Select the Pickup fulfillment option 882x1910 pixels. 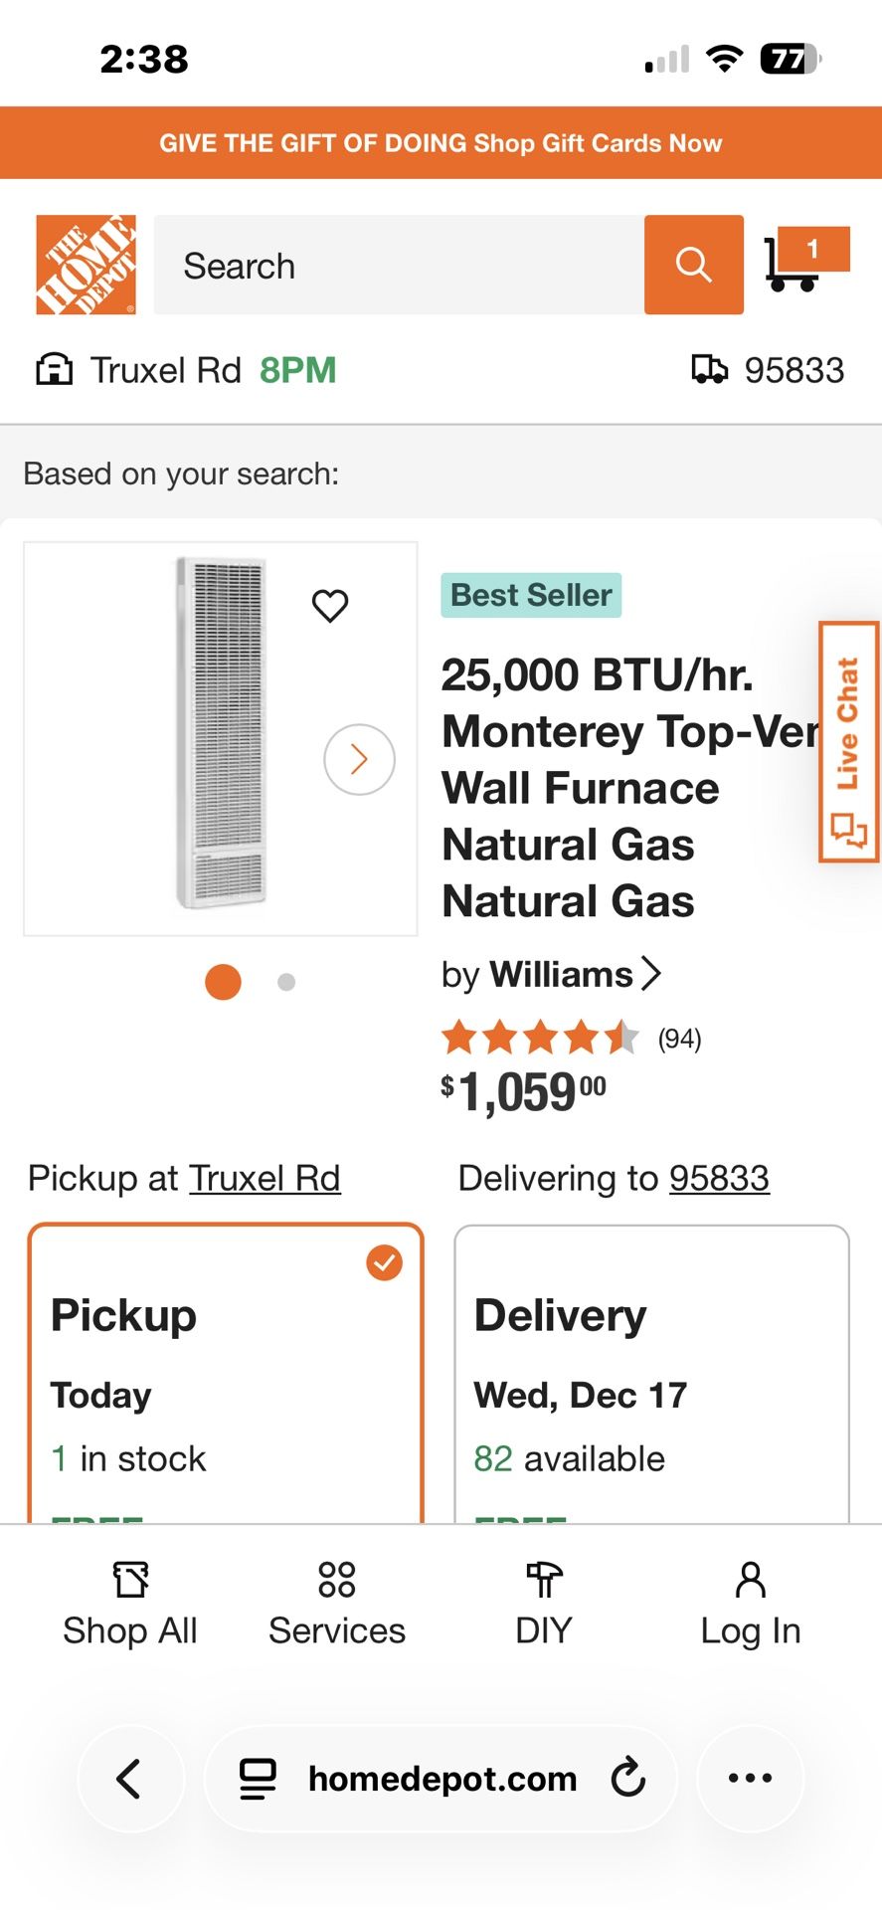(226, 1373)
